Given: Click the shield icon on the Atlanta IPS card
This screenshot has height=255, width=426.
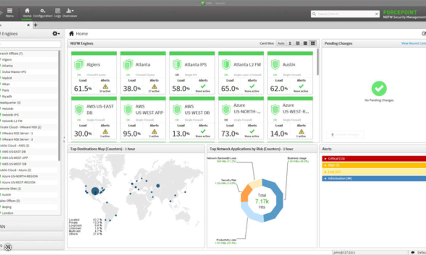Looking at the screenshot, I should coord(177,64).
